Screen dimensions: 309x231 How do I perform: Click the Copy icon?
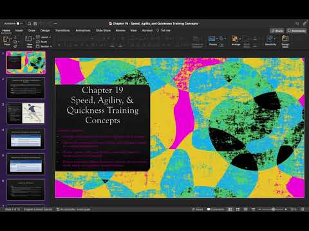coord(15,42)
